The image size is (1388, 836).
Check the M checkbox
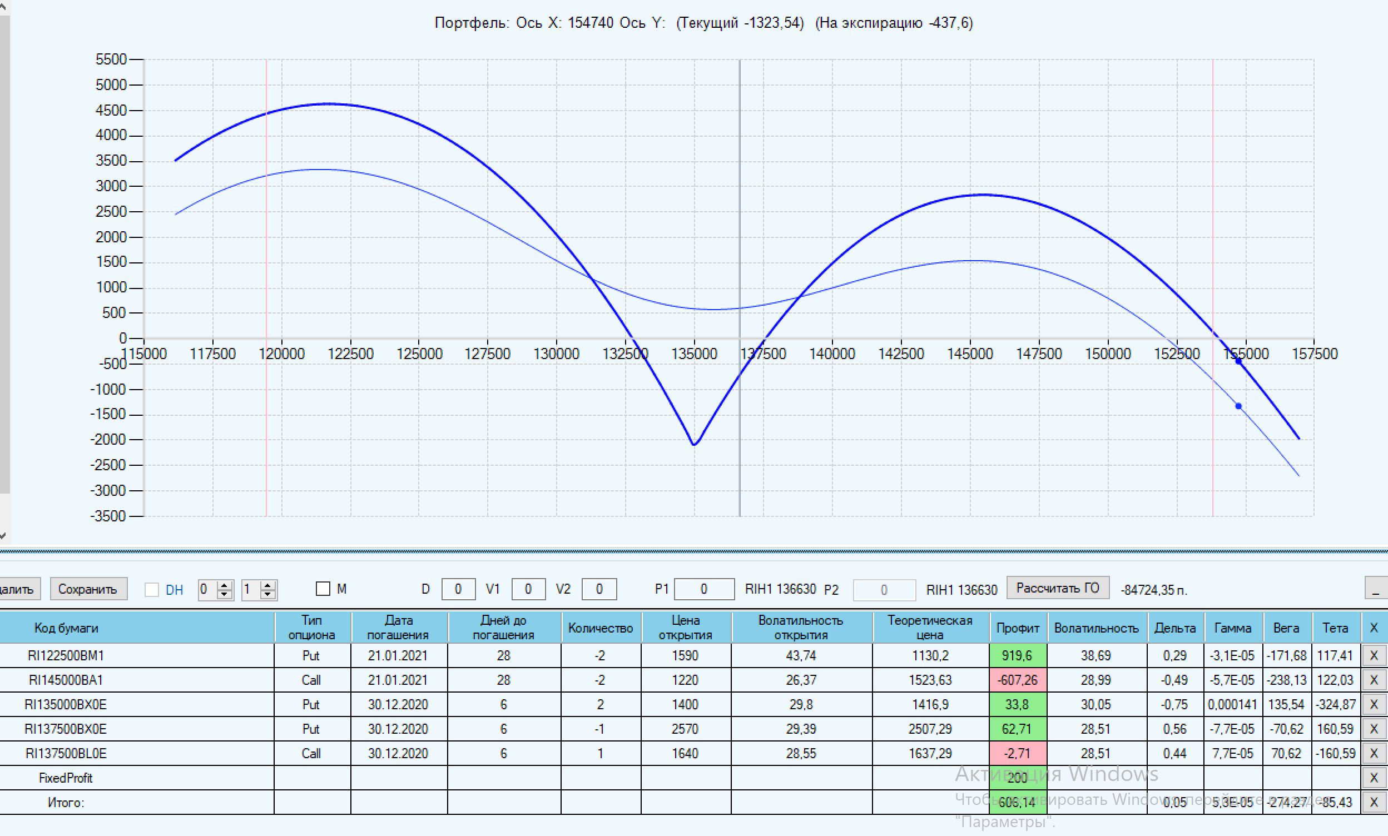[323, 589]
